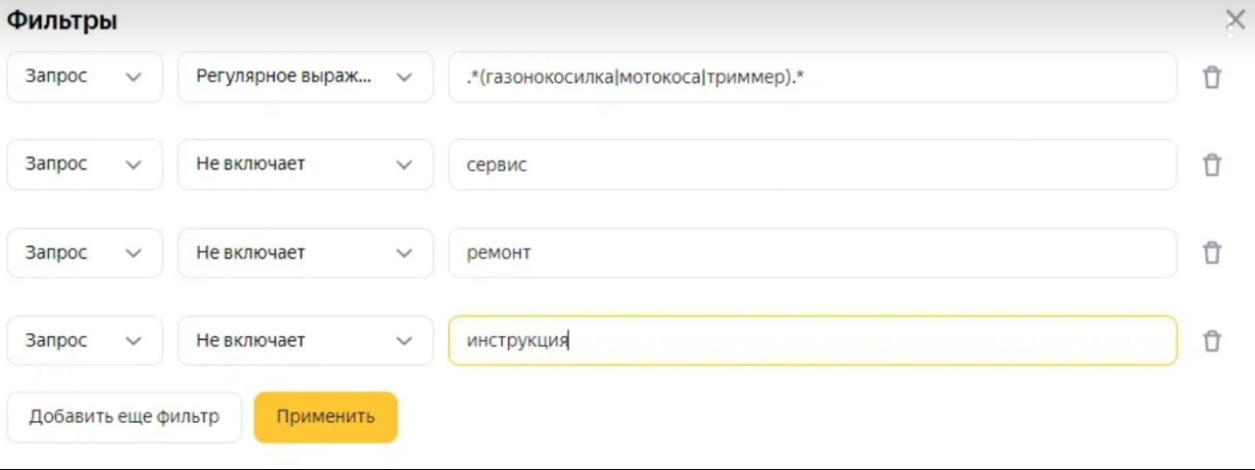
Task: Click 'Добавить еще фильтр' button
Action: (x=124, y=417)
